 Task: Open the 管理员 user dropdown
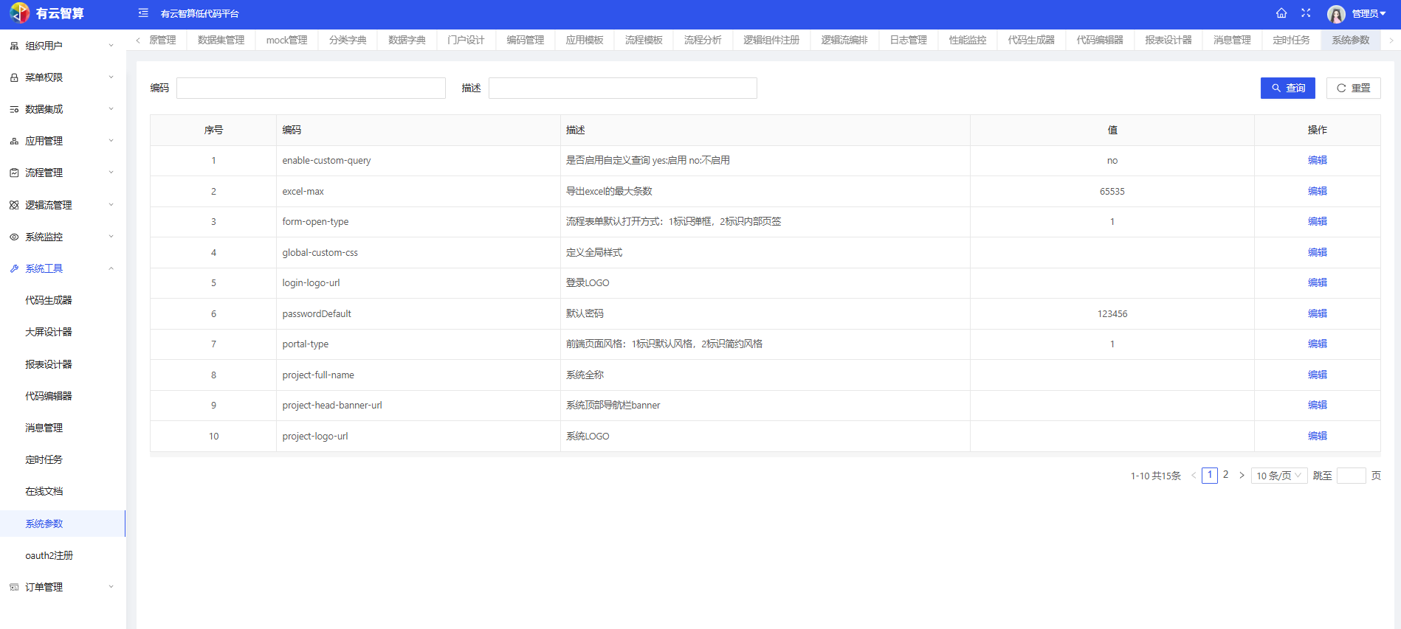[x=1369, y=14]
